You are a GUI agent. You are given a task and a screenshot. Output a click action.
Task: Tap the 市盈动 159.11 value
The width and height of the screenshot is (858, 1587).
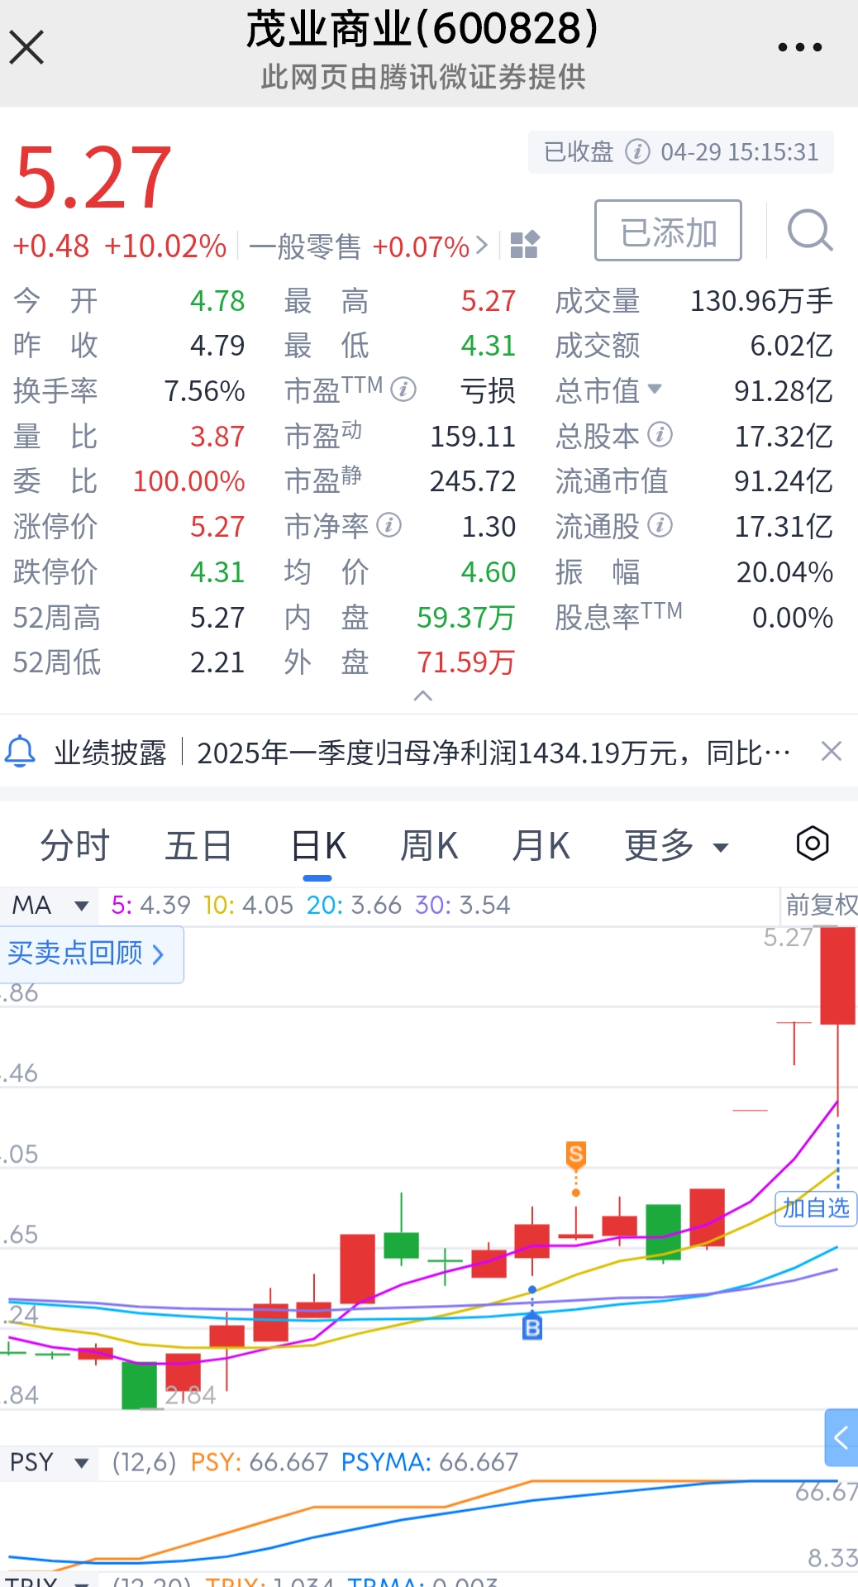pos(472,436)
